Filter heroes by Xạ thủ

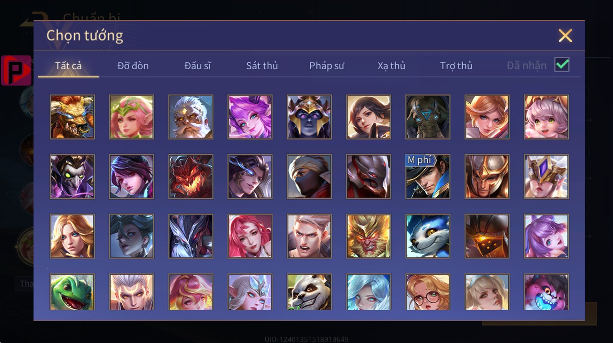[x=391, y=65]
